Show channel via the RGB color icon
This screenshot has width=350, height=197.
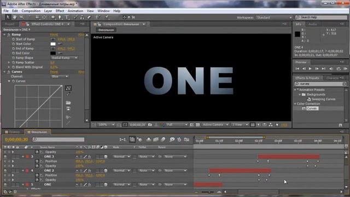pos(162,125)
